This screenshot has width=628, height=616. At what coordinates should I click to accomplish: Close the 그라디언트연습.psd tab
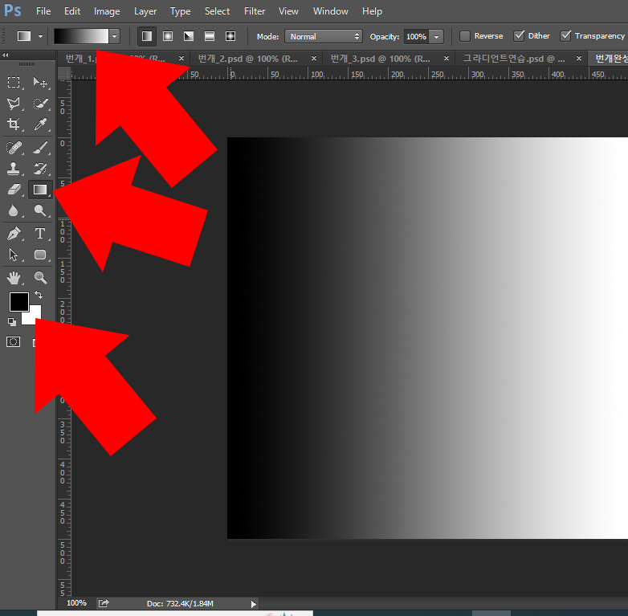579,59
